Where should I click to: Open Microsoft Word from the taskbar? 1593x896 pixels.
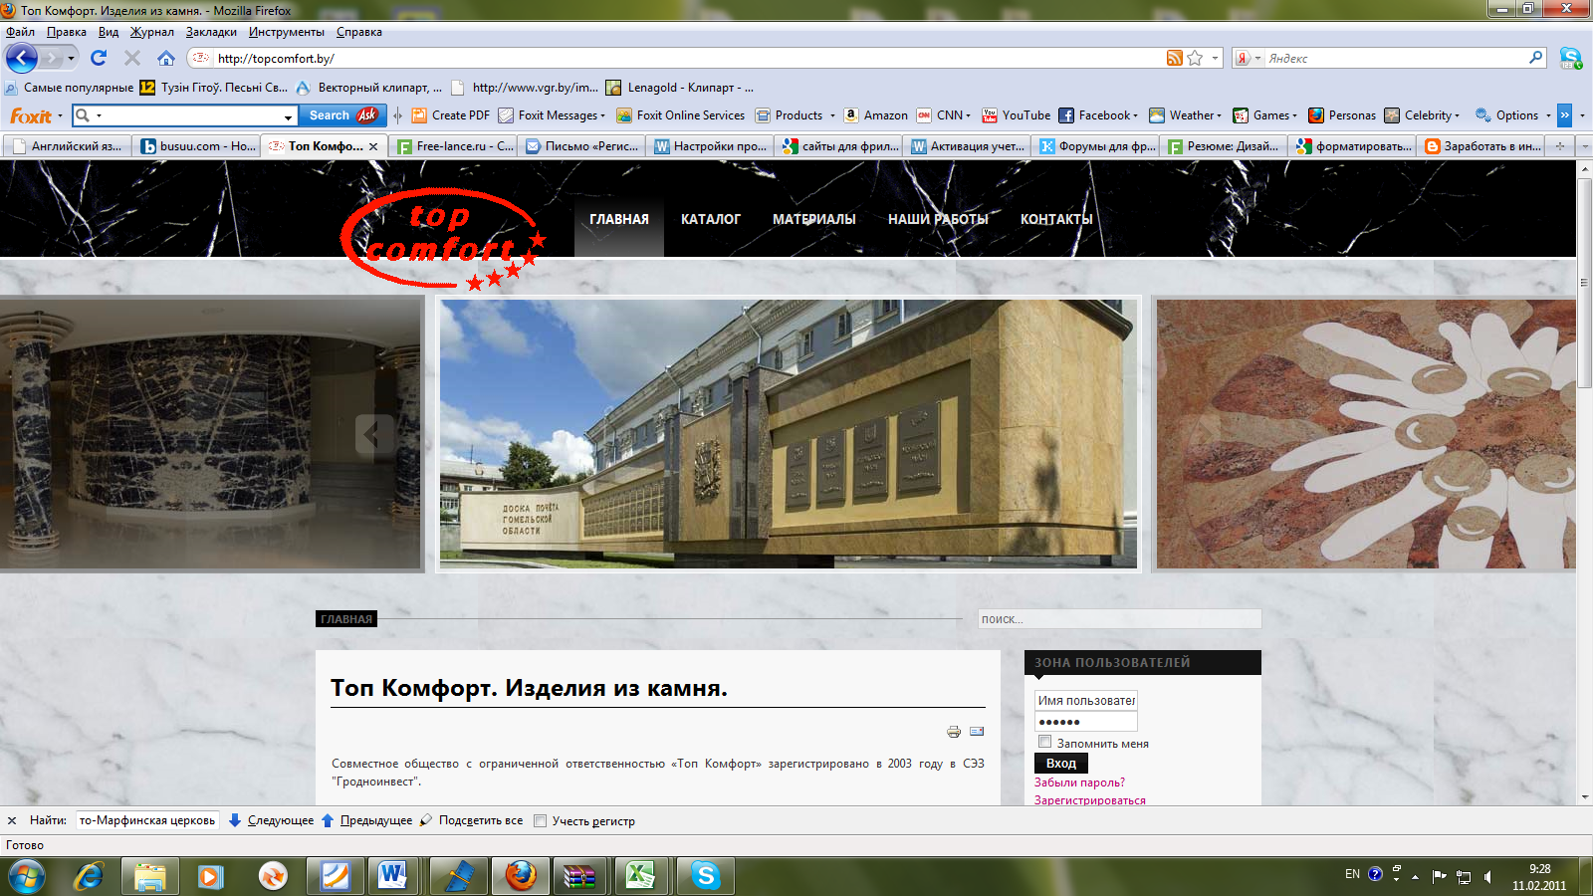click(392, 876)
